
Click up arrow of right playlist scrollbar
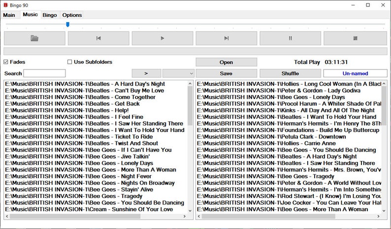tap(384, 84)
